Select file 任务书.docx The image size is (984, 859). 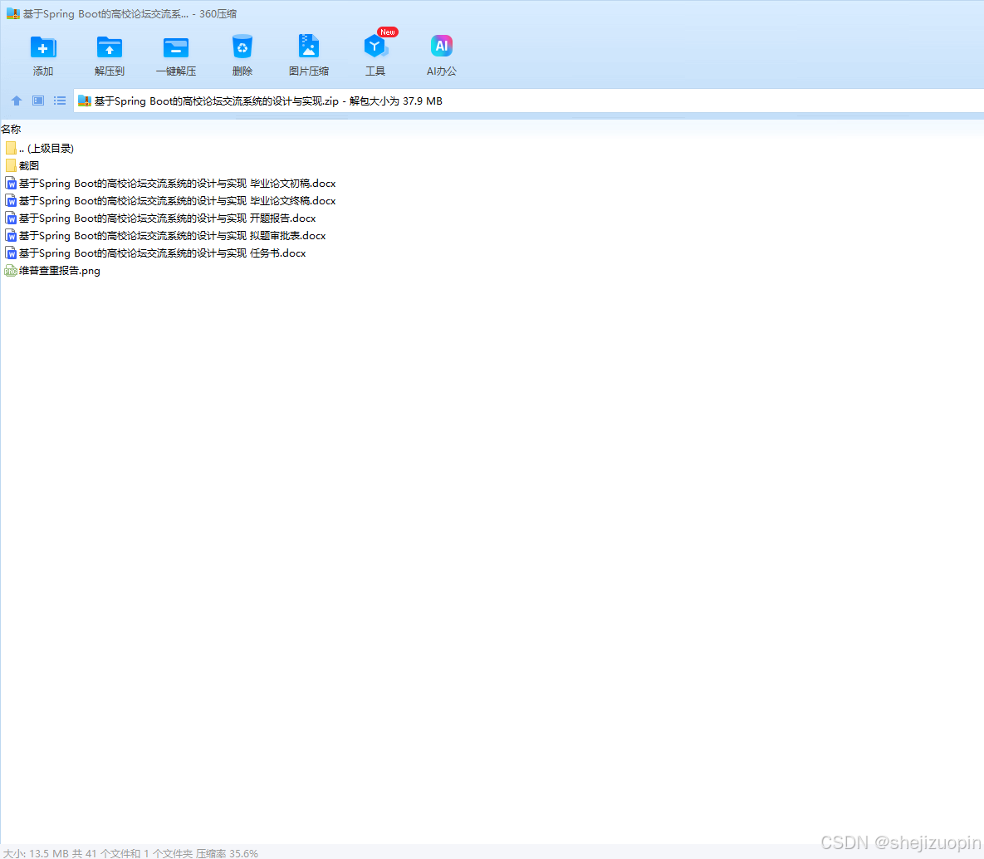(162, 253)
